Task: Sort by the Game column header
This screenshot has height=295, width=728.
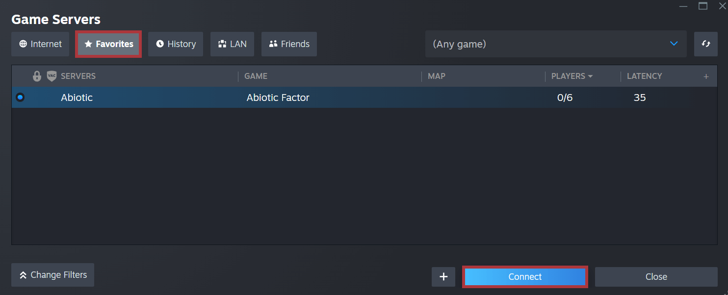Action: (x=256, y=76)
